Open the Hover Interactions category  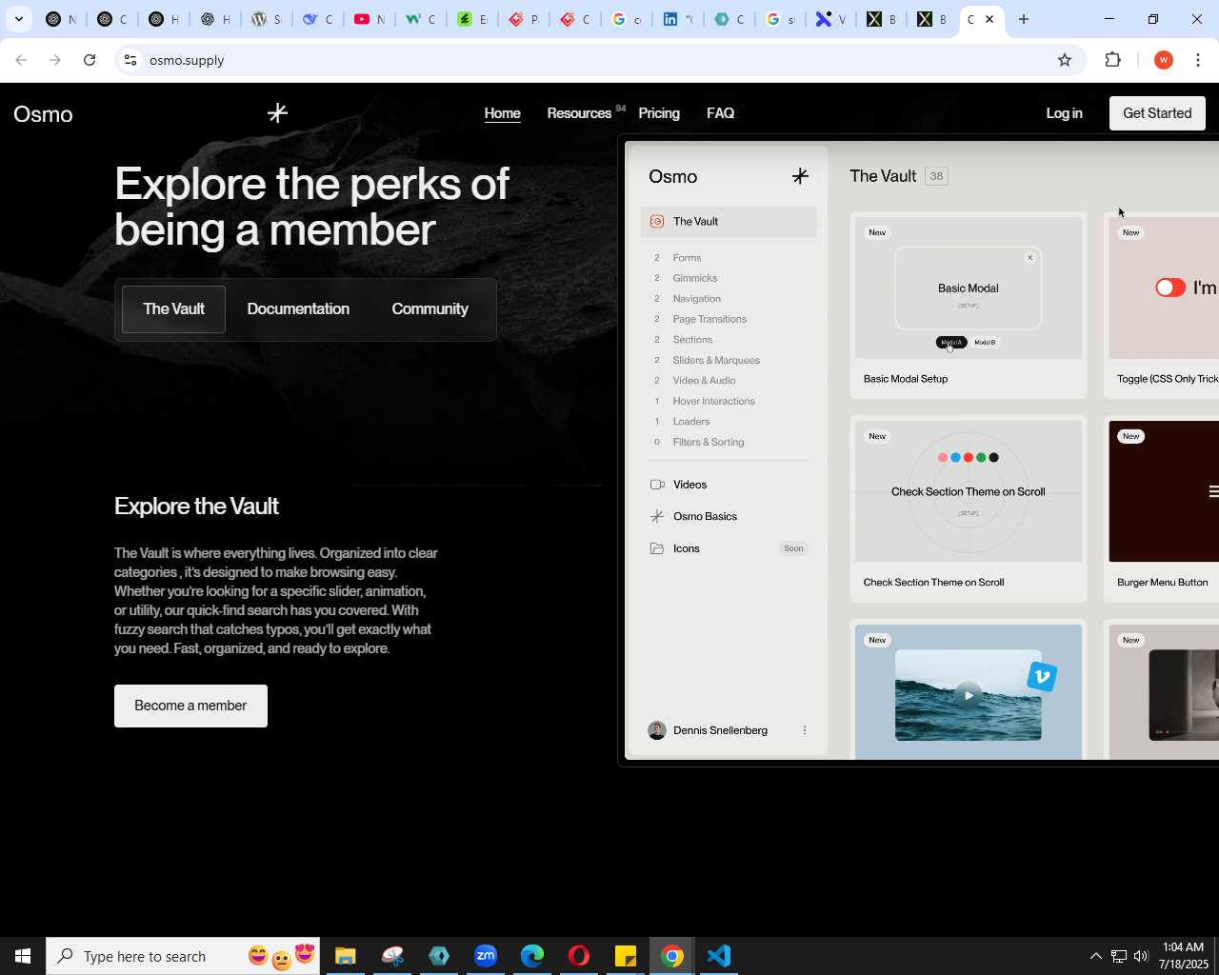(x=713, y=401)
